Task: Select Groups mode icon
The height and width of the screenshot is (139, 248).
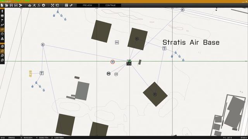Action: [x=2, y=16]
